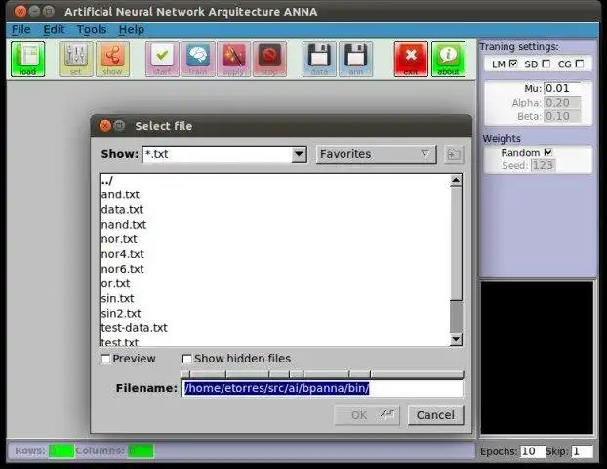The height and width of the screenshot is (469, 607).
Task: Click the Filename path input field
Action: (x=322, y=388)
